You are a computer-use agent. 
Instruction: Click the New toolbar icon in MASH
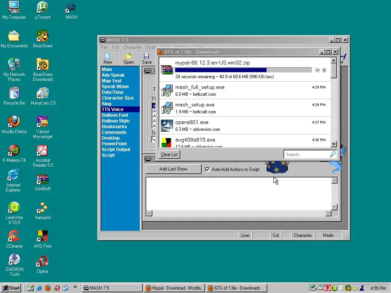108,59
